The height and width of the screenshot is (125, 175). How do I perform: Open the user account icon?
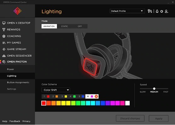[167, 11]
